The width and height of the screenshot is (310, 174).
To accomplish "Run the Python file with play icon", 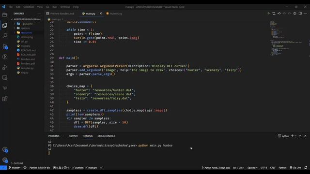I will pyautogui.click(x=268, y=14).
